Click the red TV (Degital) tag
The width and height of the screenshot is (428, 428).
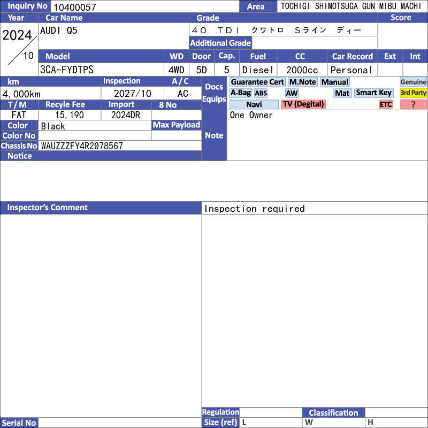pyautogui.click(x=303, y=104)
